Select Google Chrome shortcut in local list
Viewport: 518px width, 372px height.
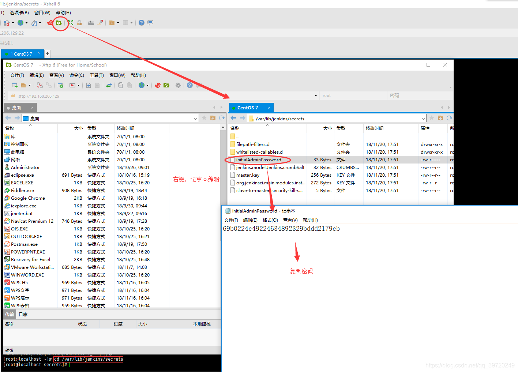point(28,198)
